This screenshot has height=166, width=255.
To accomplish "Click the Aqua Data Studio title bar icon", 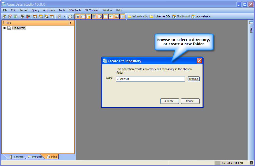I will point(3,4).
